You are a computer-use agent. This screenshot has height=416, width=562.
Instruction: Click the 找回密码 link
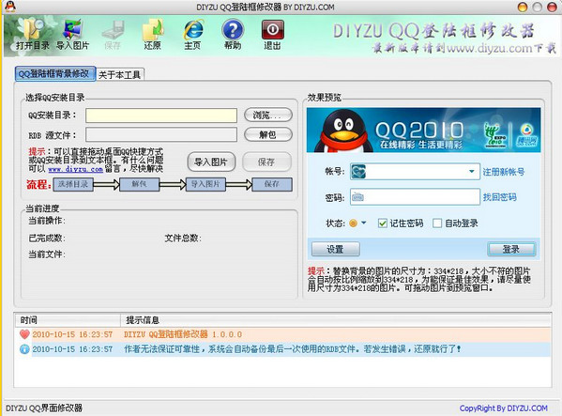500,197
